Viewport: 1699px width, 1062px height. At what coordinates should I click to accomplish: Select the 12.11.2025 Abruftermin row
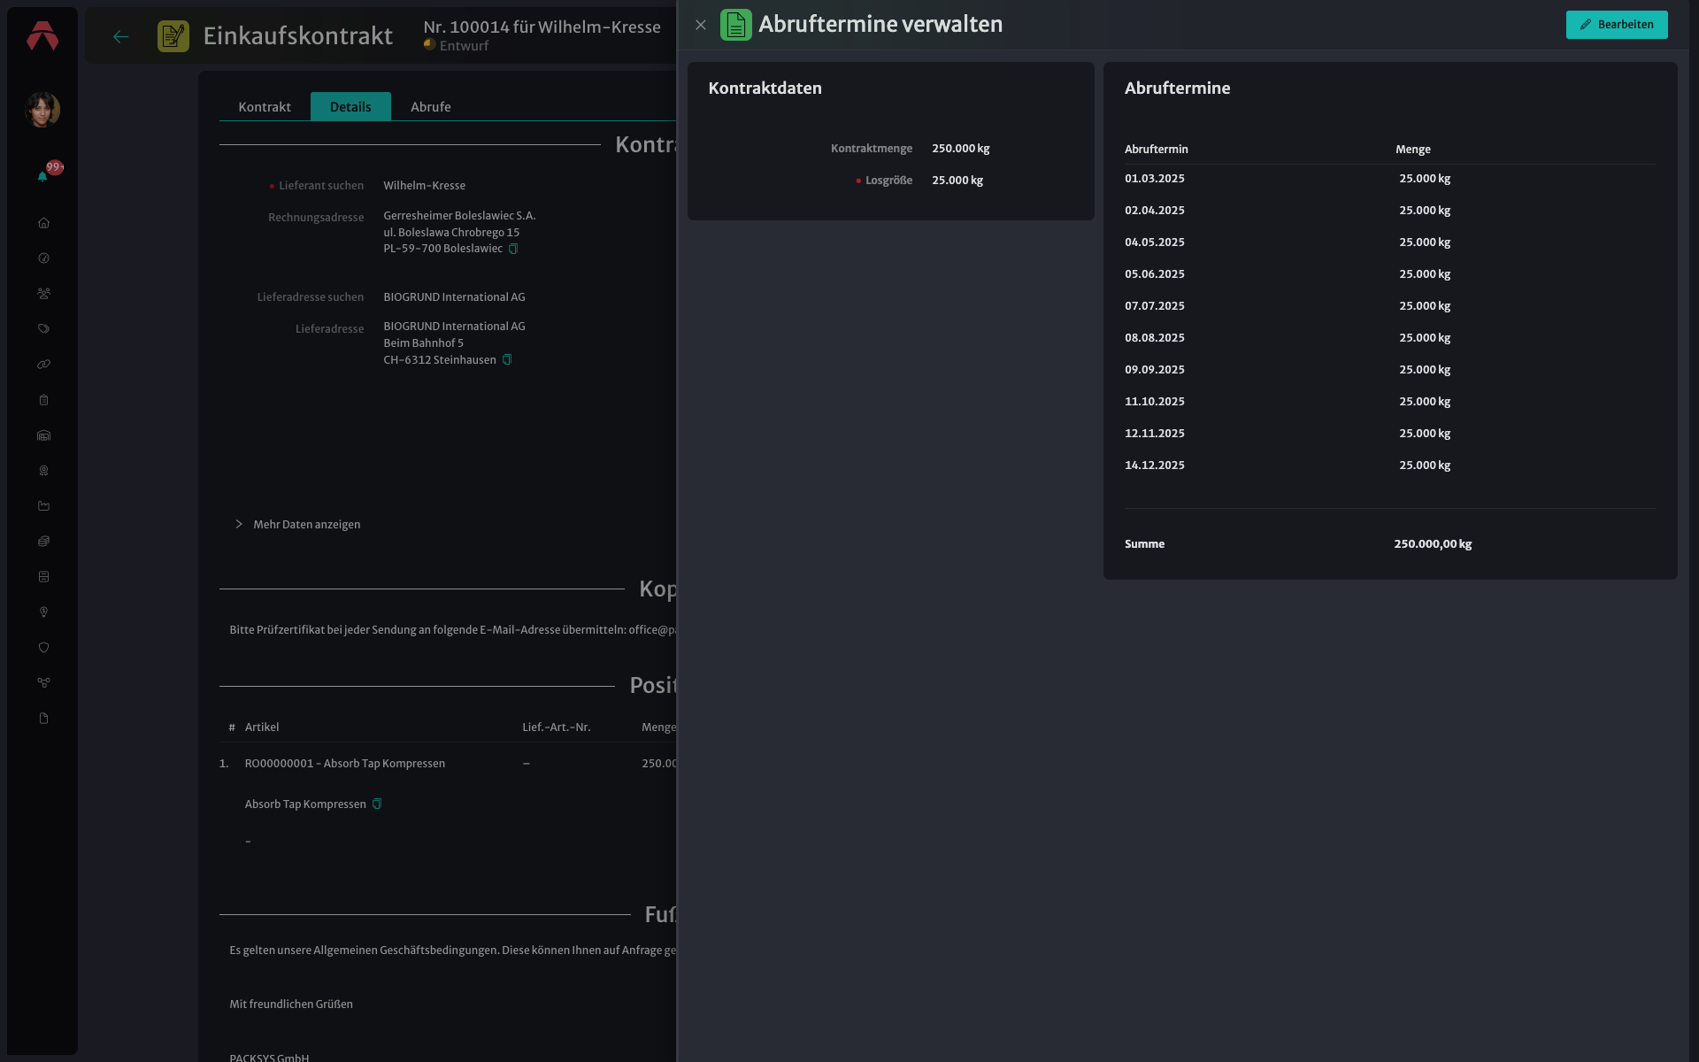coord(1390,433)
